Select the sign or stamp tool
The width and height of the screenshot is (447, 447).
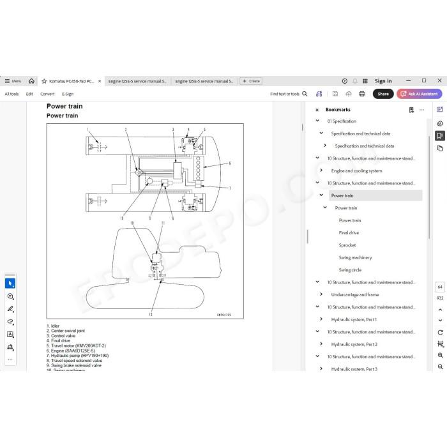(x=10, y=347)
